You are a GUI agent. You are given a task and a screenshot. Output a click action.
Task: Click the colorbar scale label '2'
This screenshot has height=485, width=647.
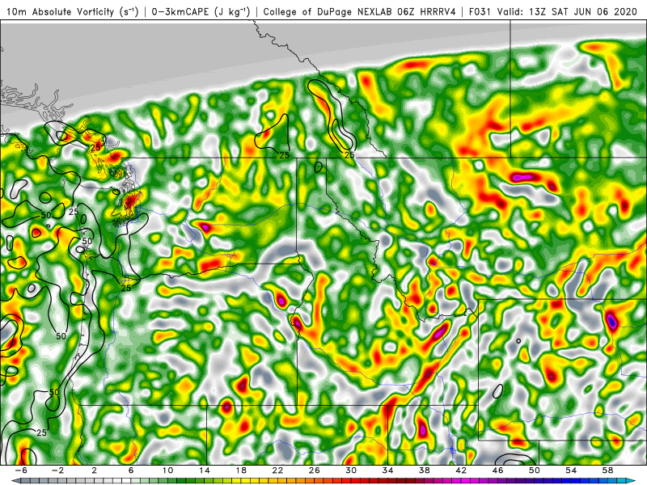(94, 470)
